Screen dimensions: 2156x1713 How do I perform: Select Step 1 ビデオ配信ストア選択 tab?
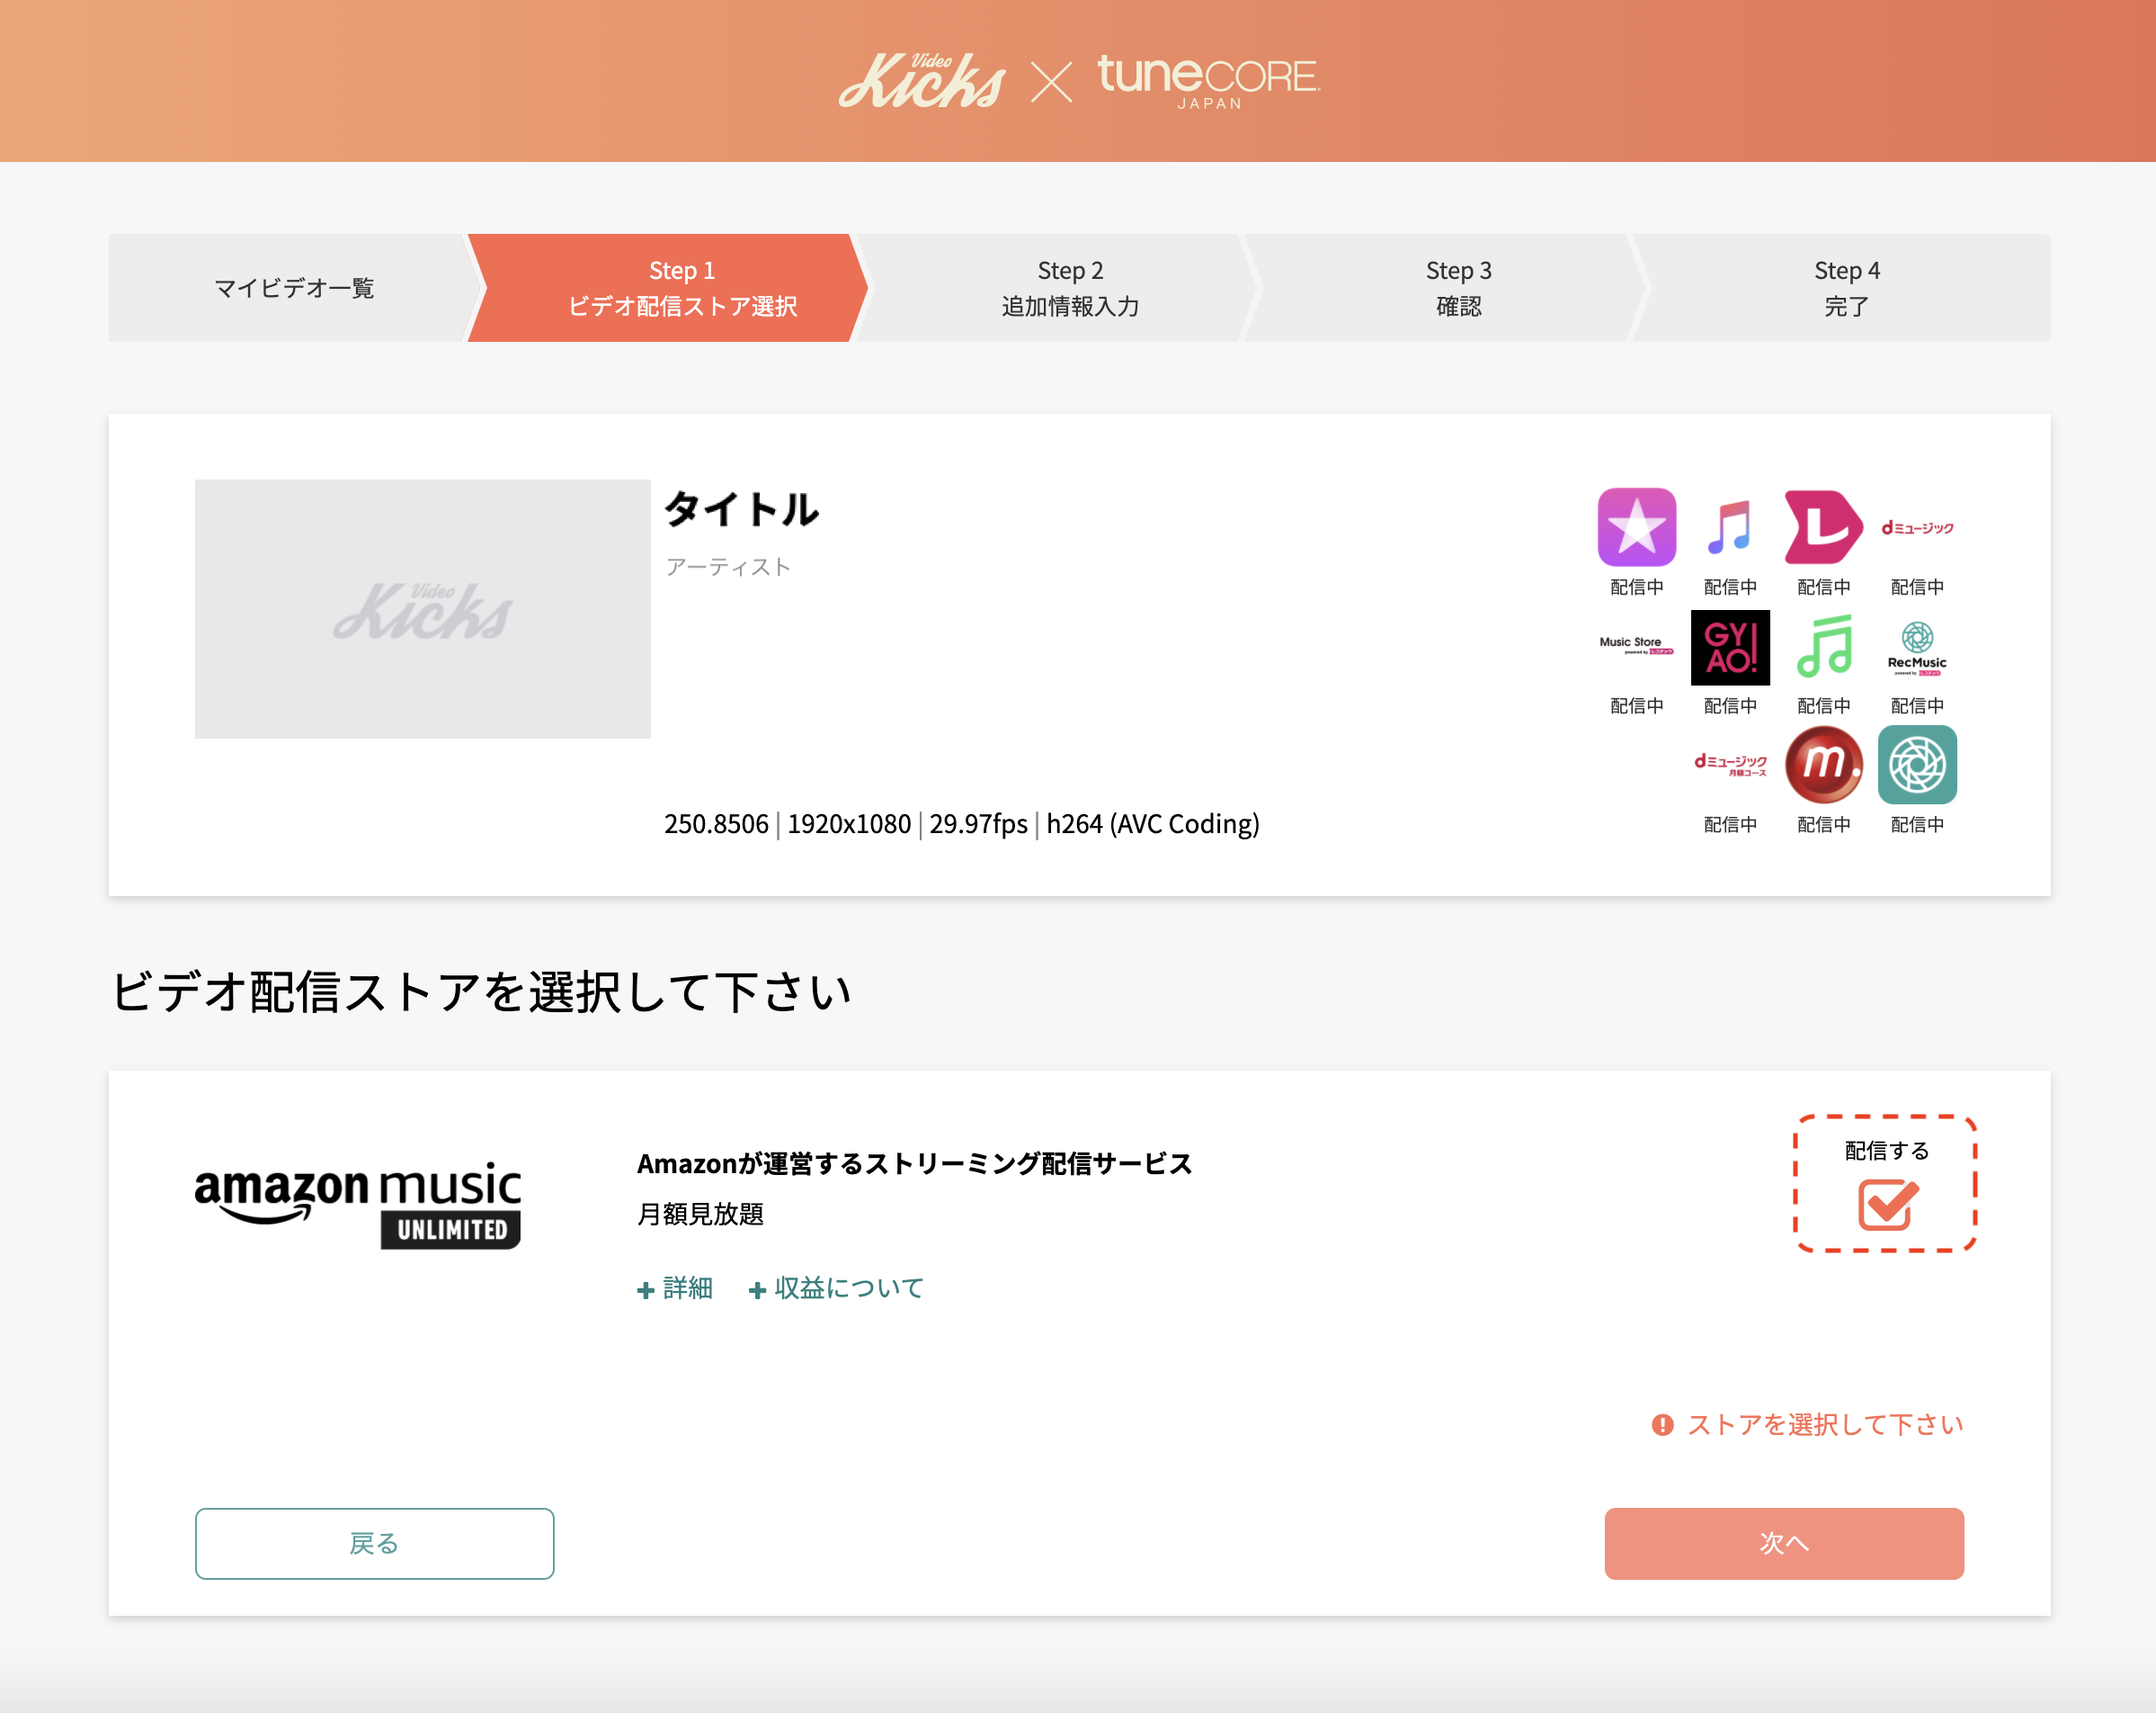[x=668, y=288]
